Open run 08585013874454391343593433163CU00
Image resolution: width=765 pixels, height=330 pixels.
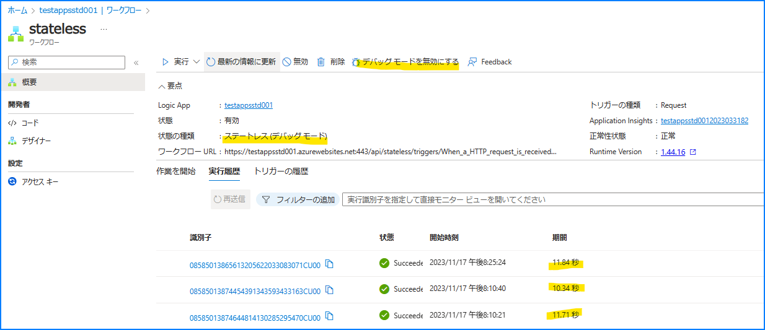pos(255,291)
